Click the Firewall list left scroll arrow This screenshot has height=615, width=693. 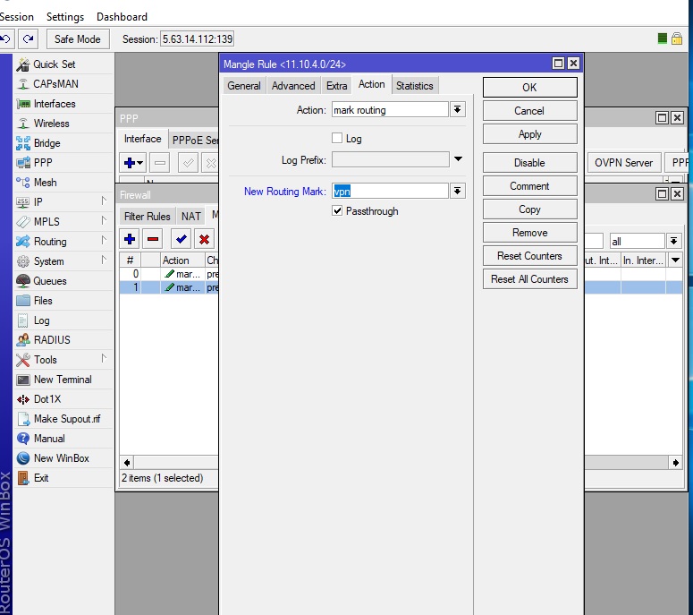click(127, 463)
